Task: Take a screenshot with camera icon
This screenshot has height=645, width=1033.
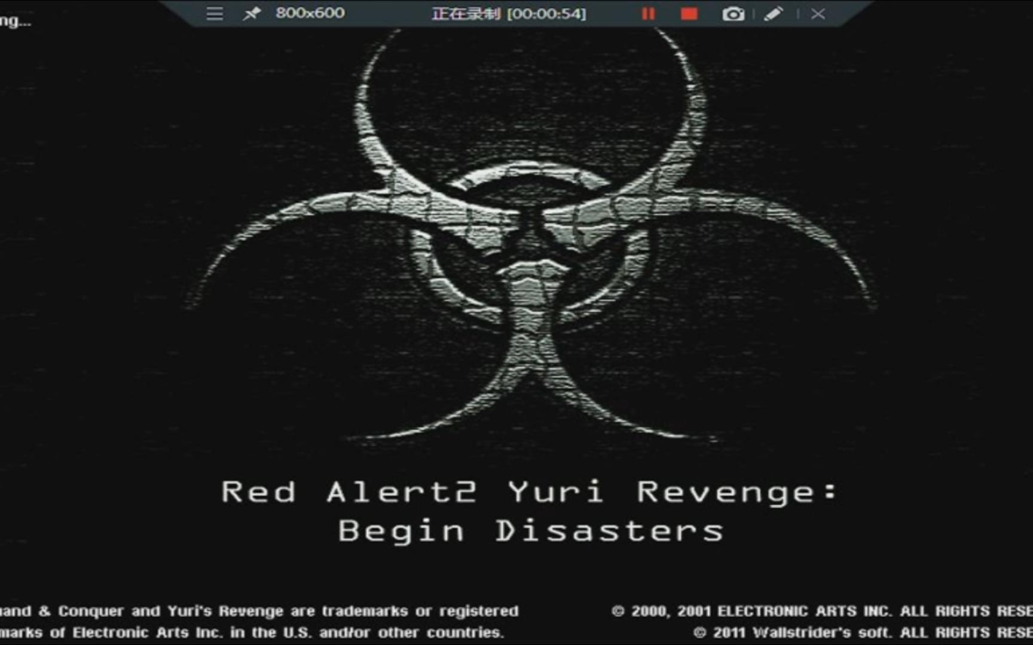Action: (733, 14)
